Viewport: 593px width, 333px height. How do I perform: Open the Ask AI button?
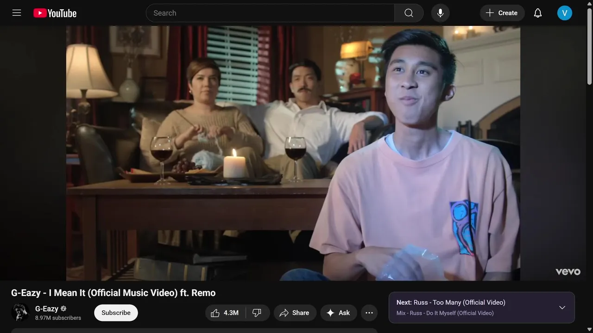click(339, 313)
